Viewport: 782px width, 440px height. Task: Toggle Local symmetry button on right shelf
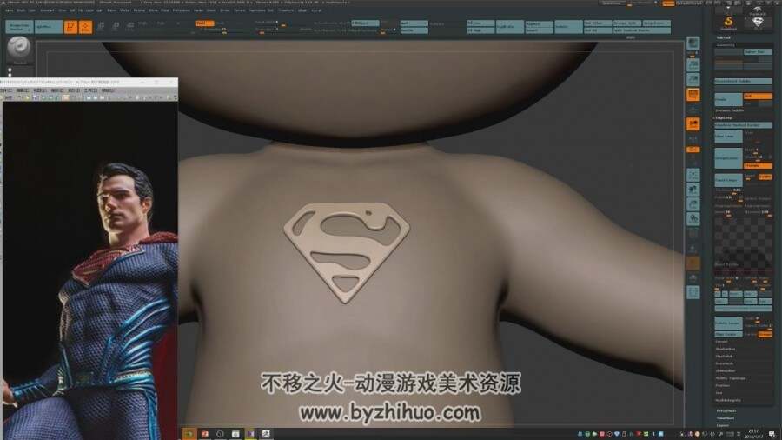point(693,124)
